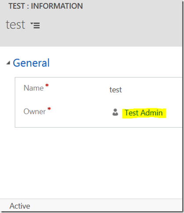Select the red required asterisk beside Name

(x=47, y=85)
